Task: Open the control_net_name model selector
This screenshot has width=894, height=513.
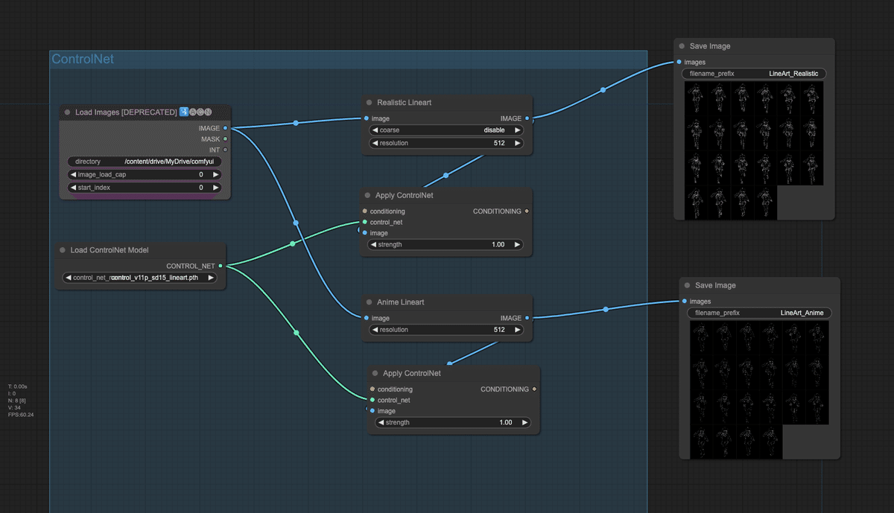Action: click(x=138, y=276)
